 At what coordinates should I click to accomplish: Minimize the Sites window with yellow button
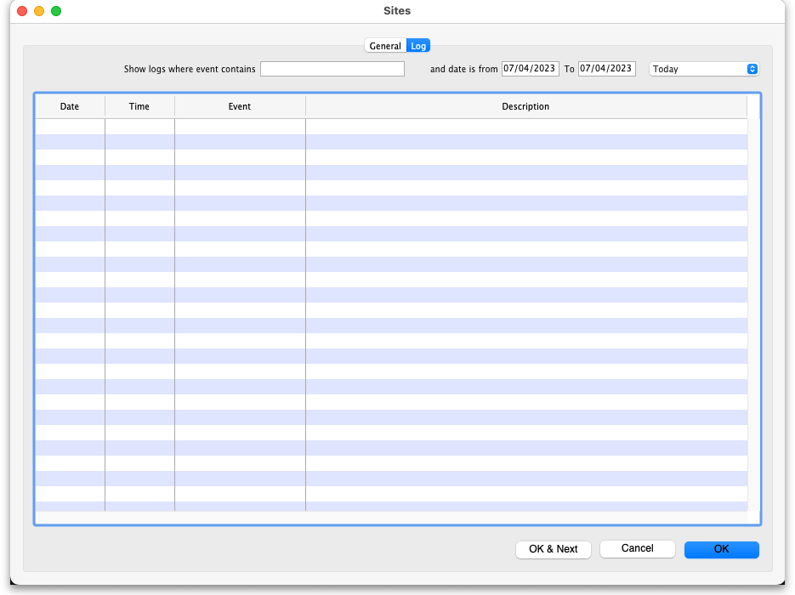point(39,11)
